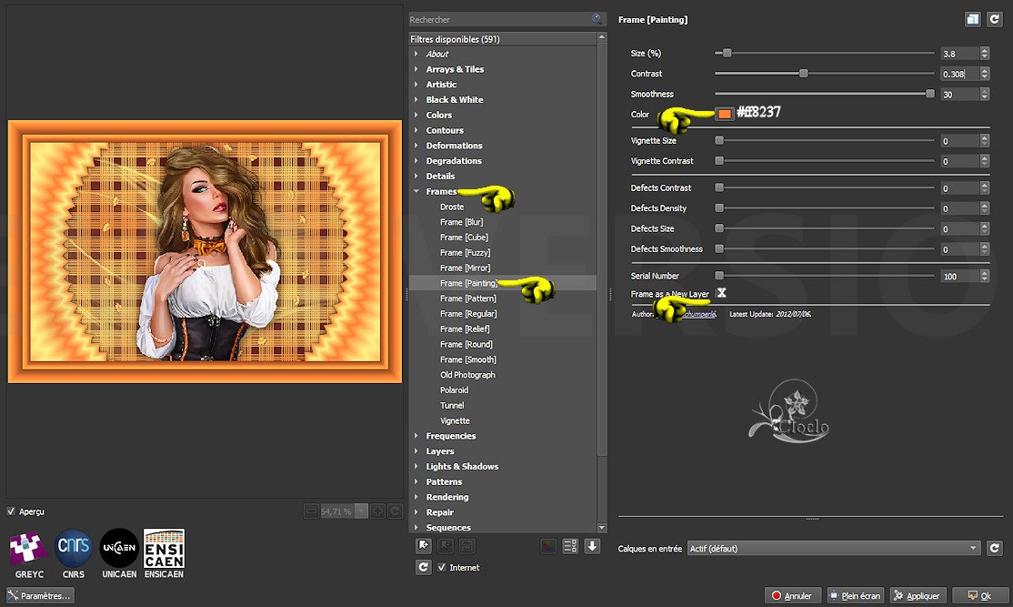Click the copy command icon next to filter title
The width and height of the screenshot is (1013, 607).
click(x=972, y=19)
